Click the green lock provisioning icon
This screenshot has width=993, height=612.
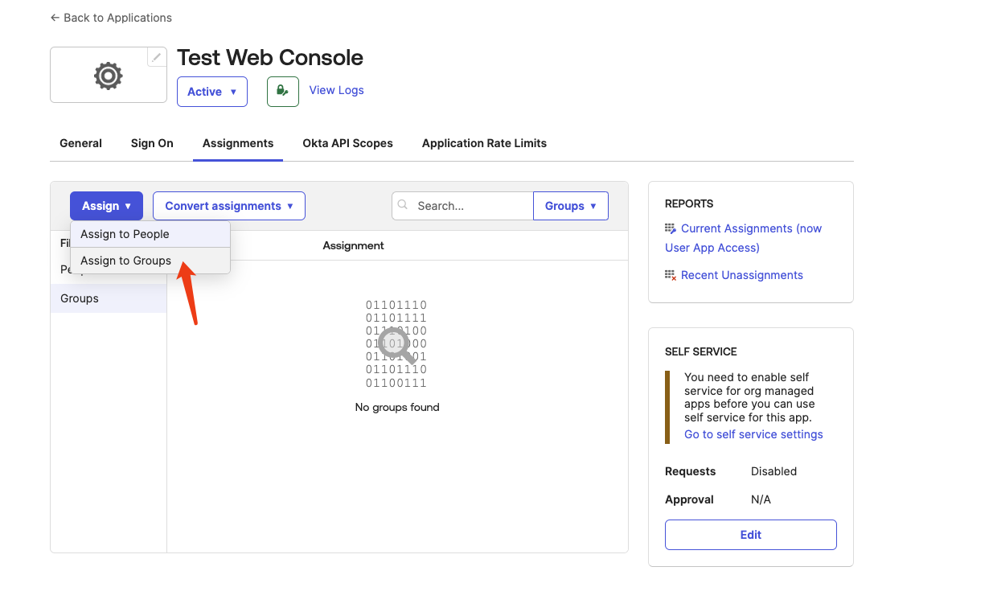(282, 92)
